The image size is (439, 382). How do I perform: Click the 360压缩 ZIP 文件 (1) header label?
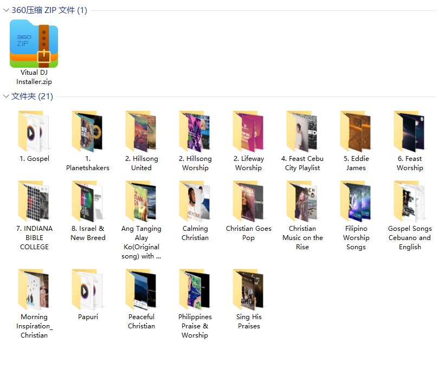point(49,10)
